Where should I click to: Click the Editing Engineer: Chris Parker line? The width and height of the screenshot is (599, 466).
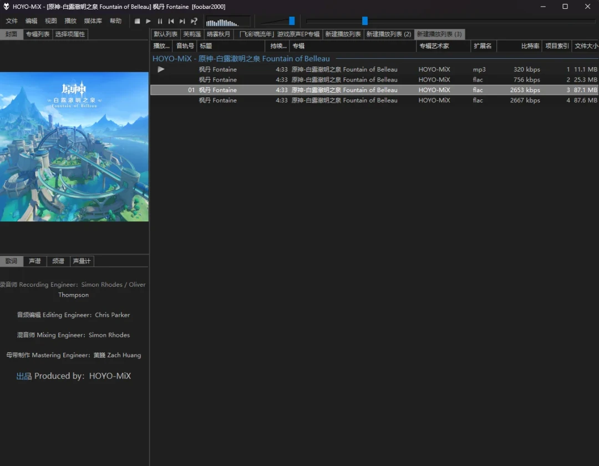(x=73, y=315)
